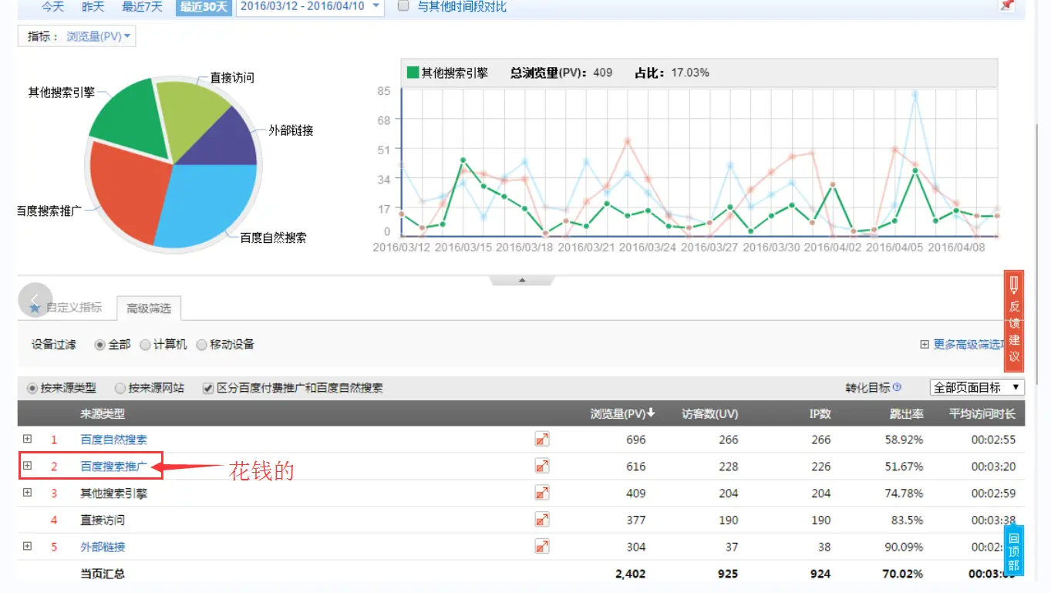
Task: Click the round back arrow button
Action: pyautogui.click(x=35, y=301)
